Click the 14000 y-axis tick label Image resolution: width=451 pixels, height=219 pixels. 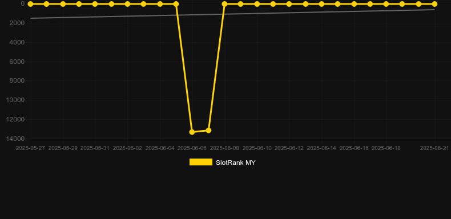15,139
